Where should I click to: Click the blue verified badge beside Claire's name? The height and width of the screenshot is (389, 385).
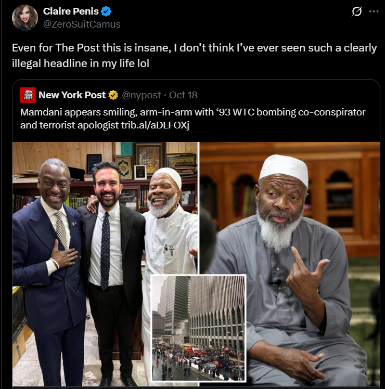coord(106,11)
